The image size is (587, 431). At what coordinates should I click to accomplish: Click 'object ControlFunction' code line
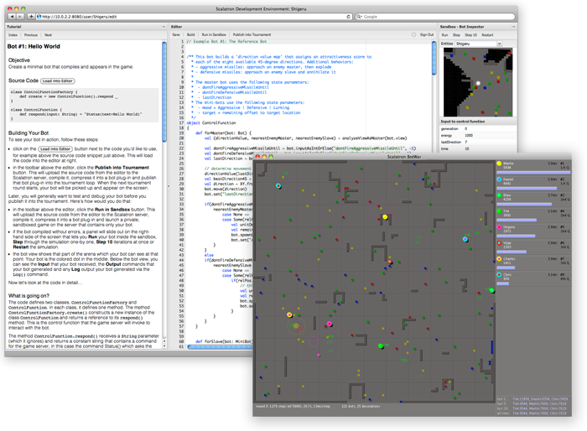point(211,122)
